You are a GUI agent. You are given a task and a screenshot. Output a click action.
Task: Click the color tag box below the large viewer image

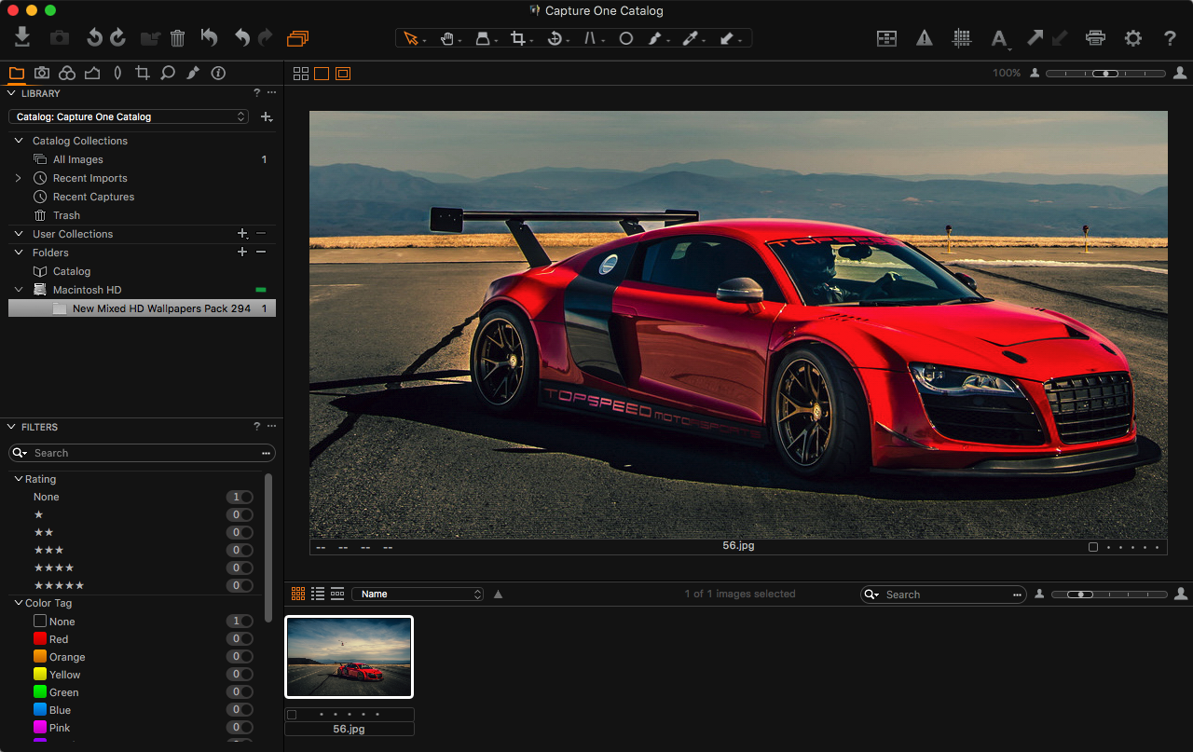point(1093,547)
